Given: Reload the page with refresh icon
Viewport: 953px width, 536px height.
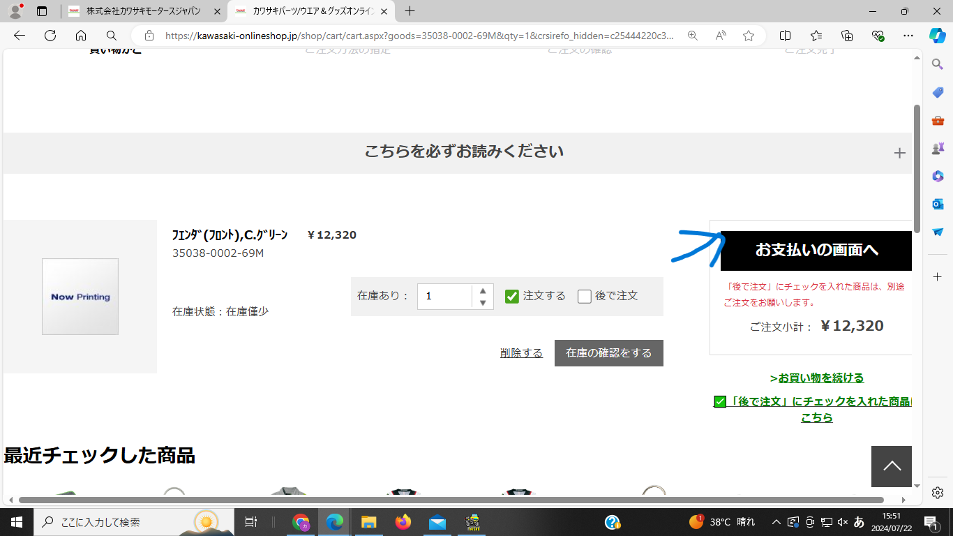Looking at the screenshot, I should tap(50, 36).
